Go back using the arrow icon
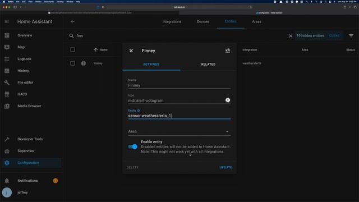The width and height of the screenshot is (359, 202). (x=72, y=21)
